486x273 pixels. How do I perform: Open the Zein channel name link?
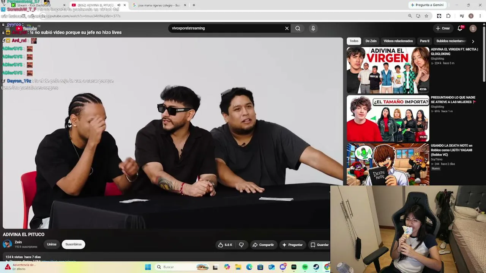pyautogui.click(x=18, y=242)
